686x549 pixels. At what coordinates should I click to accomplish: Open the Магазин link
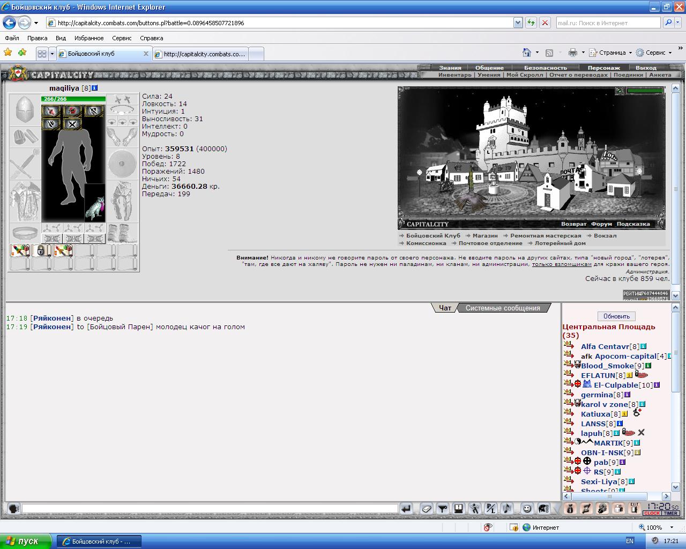(x=485, y=235)
